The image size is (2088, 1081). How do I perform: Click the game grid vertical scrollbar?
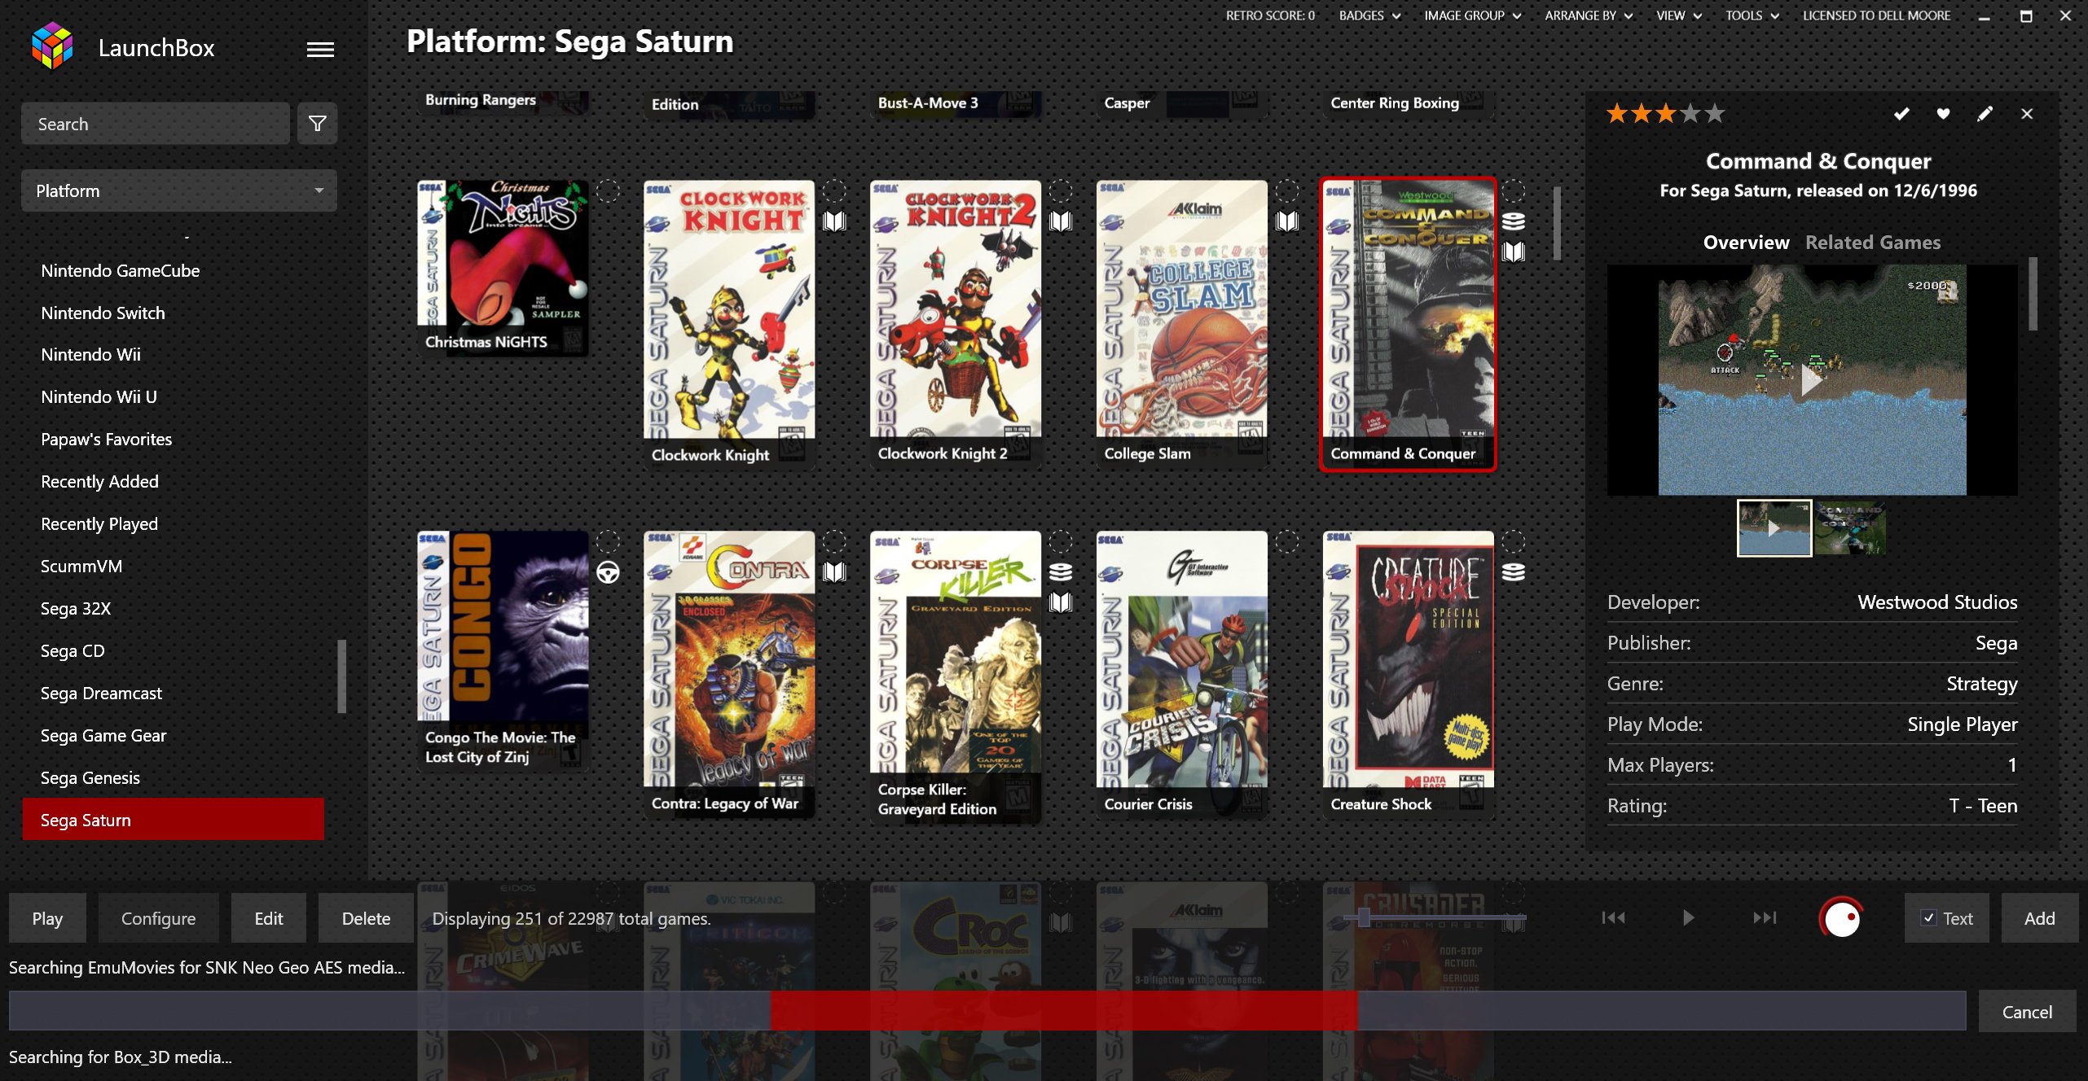1557,224
